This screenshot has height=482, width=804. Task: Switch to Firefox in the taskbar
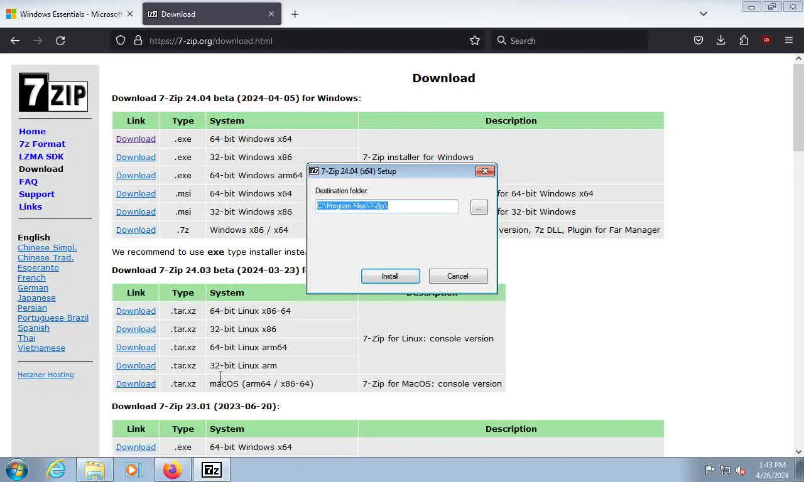pos(171,469)
